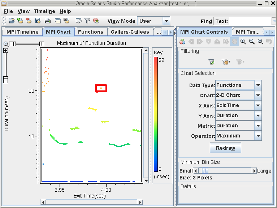Click the up arrow navigation icon
277x208 pixels.
[x=217, y=42]
